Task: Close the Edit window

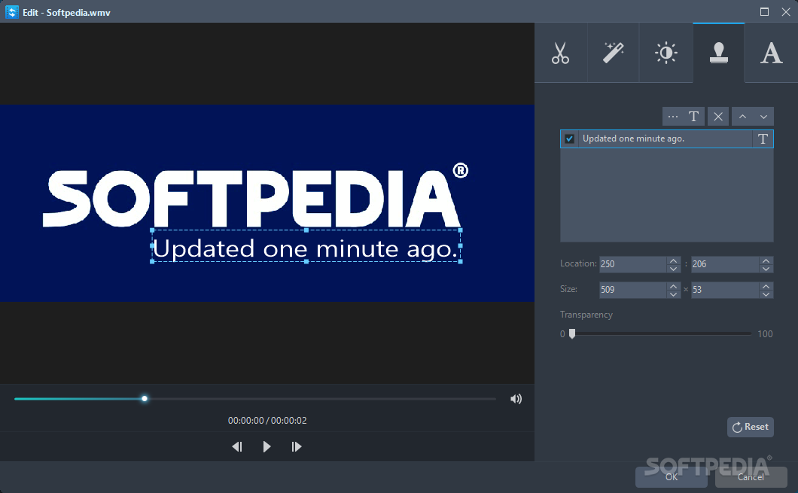Action: [x=786, y=12]
